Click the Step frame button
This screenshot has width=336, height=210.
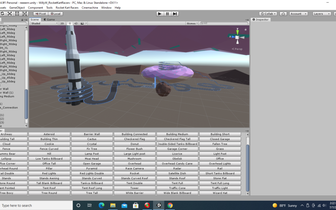[175, 14]
